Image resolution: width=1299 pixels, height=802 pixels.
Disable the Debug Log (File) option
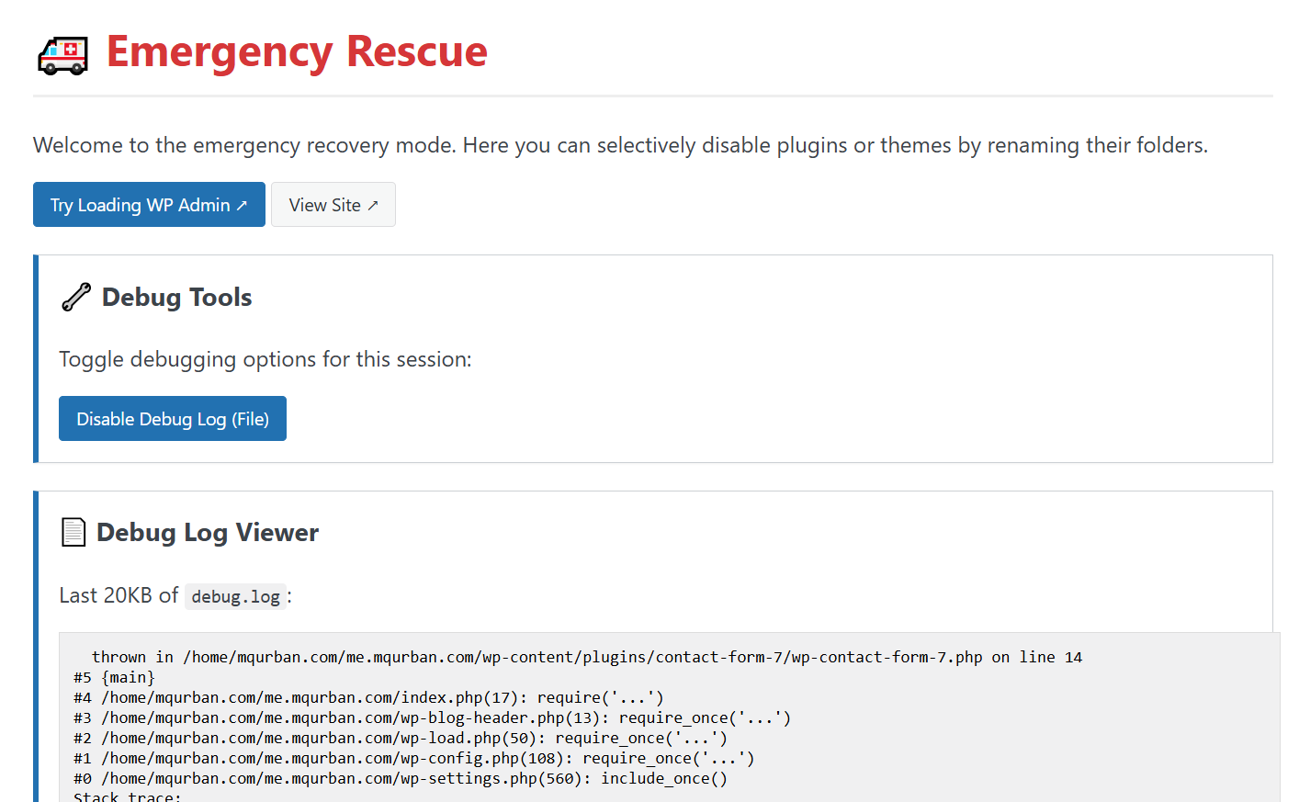(172, 418)
